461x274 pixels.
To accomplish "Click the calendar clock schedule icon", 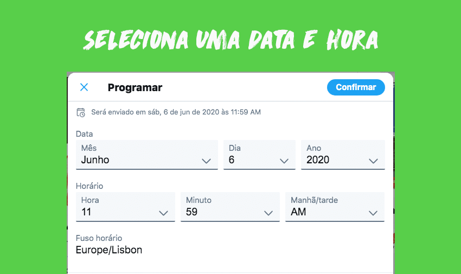I will click(81, 112).
